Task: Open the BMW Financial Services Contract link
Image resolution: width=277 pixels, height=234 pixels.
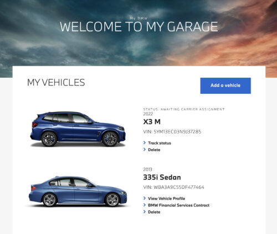Action: coord(178,205)
